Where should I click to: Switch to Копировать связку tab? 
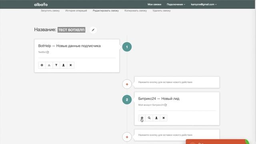click(x=136, y=11)
